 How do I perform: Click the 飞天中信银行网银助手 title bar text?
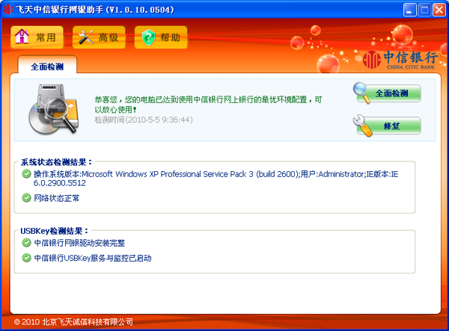pos(95,10)
